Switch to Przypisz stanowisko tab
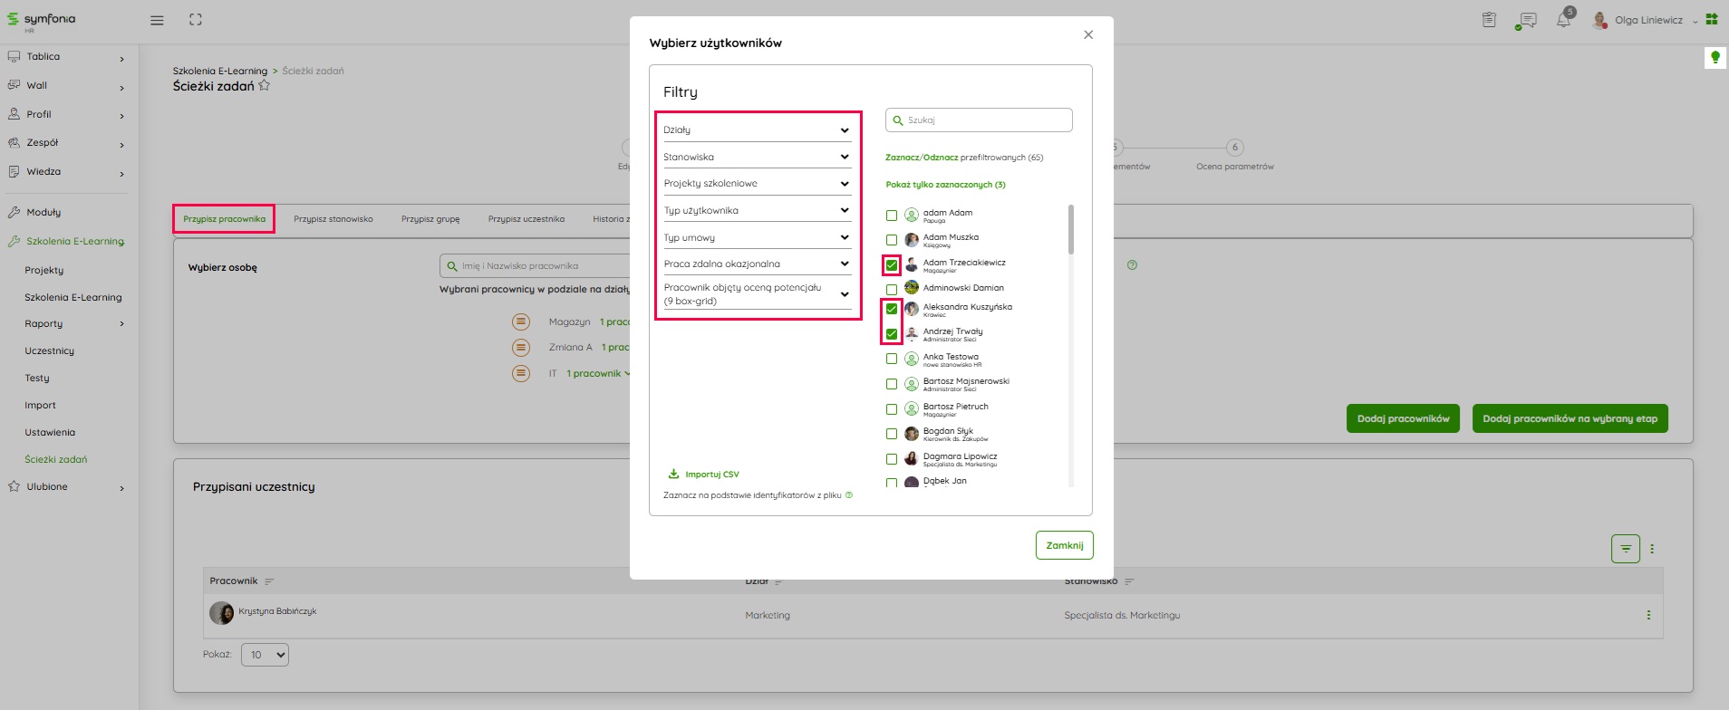Screen dimensions: 1729x710 333,219
